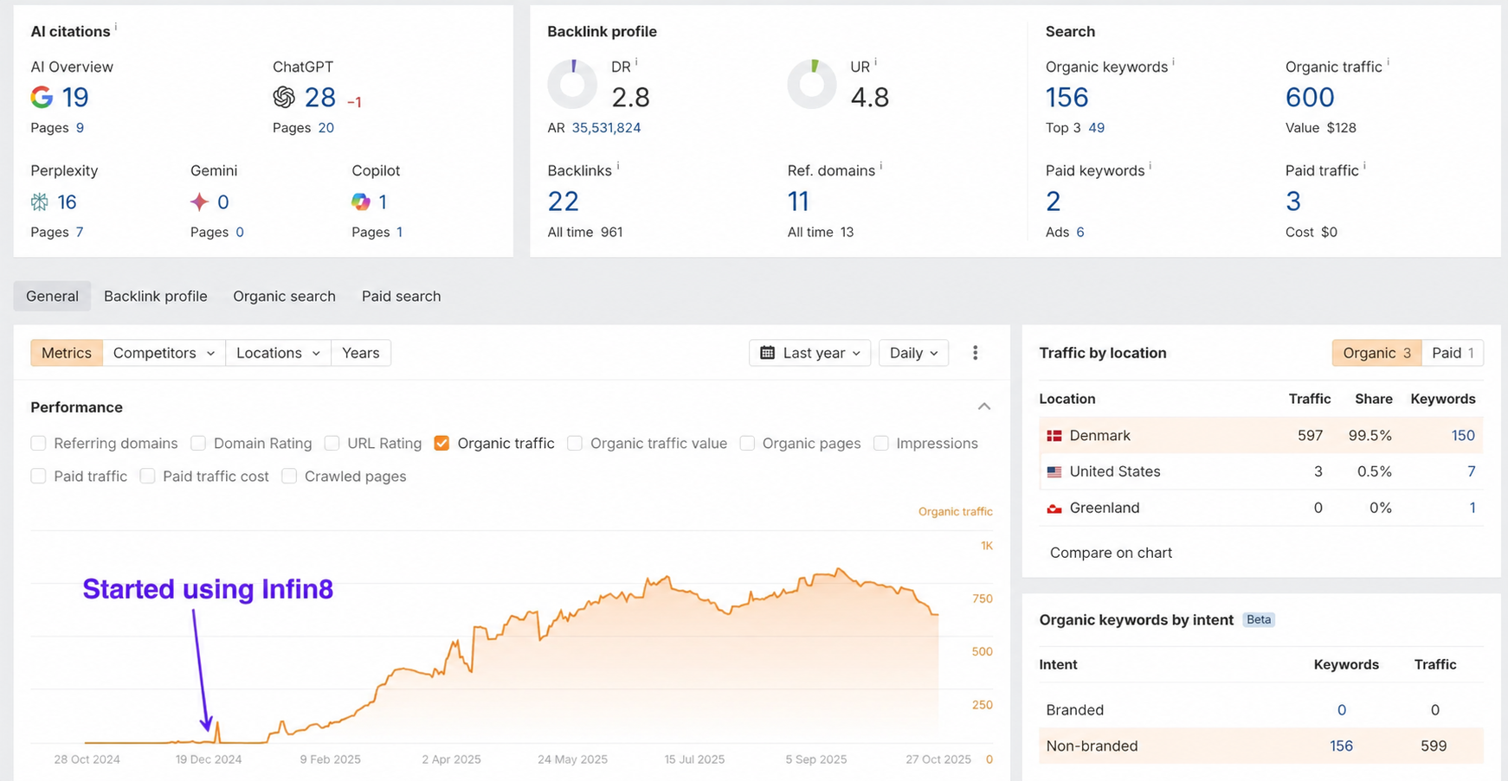1508x781 pixels.
Task: Click the Perplexity citations count 16
Action: tap(67, 202)
